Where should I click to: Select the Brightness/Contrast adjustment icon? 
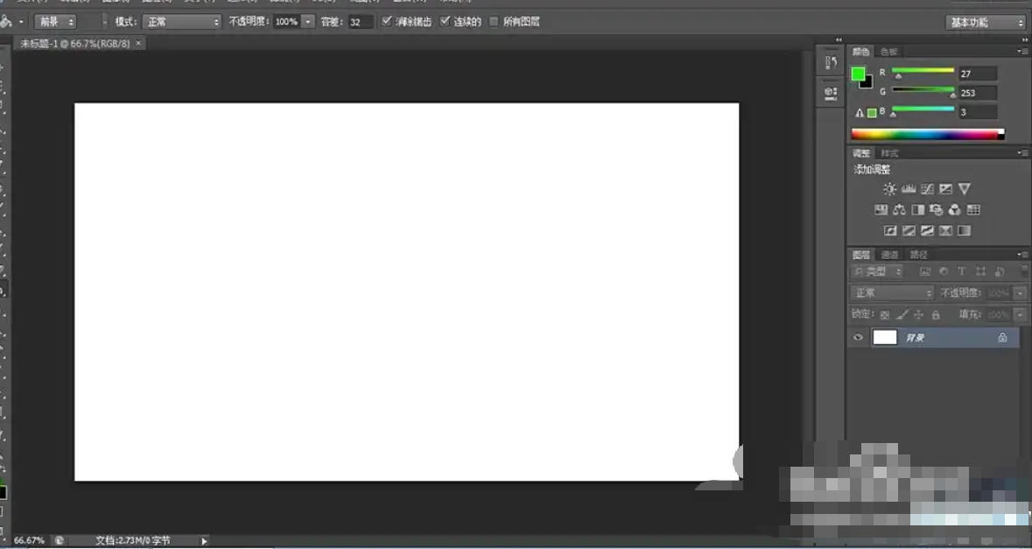click(x=889, y=188)
